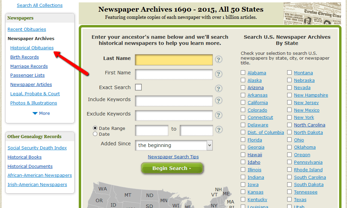This screenshot has width=347, height=208.
Task: Open the Pennsylvania state link
Action: click(308, 162)
